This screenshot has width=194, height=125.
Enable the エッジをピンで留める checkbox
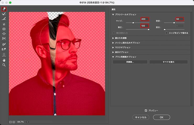tap(166, 33)
